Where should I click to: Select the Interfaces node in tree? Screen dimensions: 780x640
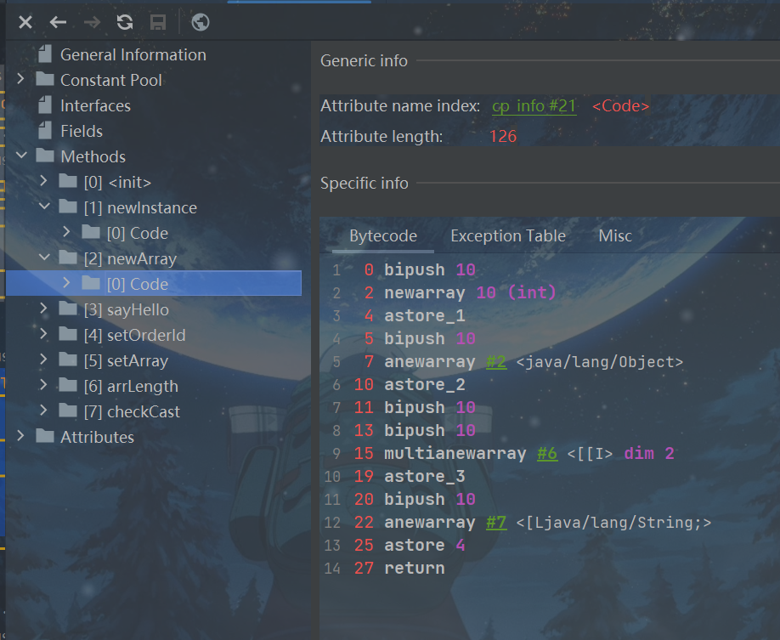pos(95,105)
